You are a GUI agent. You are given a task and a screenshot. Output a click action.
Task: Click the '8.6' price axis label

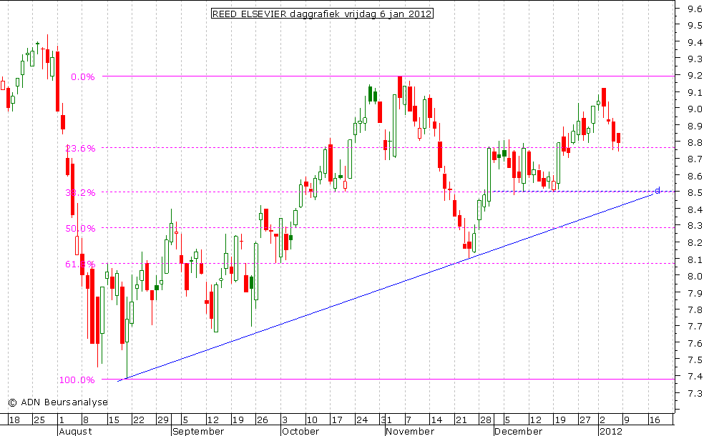click(x=695, y=177)
